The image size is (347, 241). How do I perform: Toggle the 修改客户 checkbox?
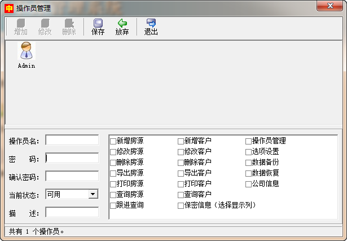[x=181, y=152]
